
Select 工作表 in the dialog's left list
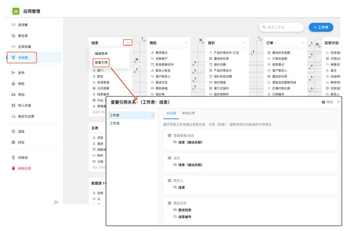point(131,115)
